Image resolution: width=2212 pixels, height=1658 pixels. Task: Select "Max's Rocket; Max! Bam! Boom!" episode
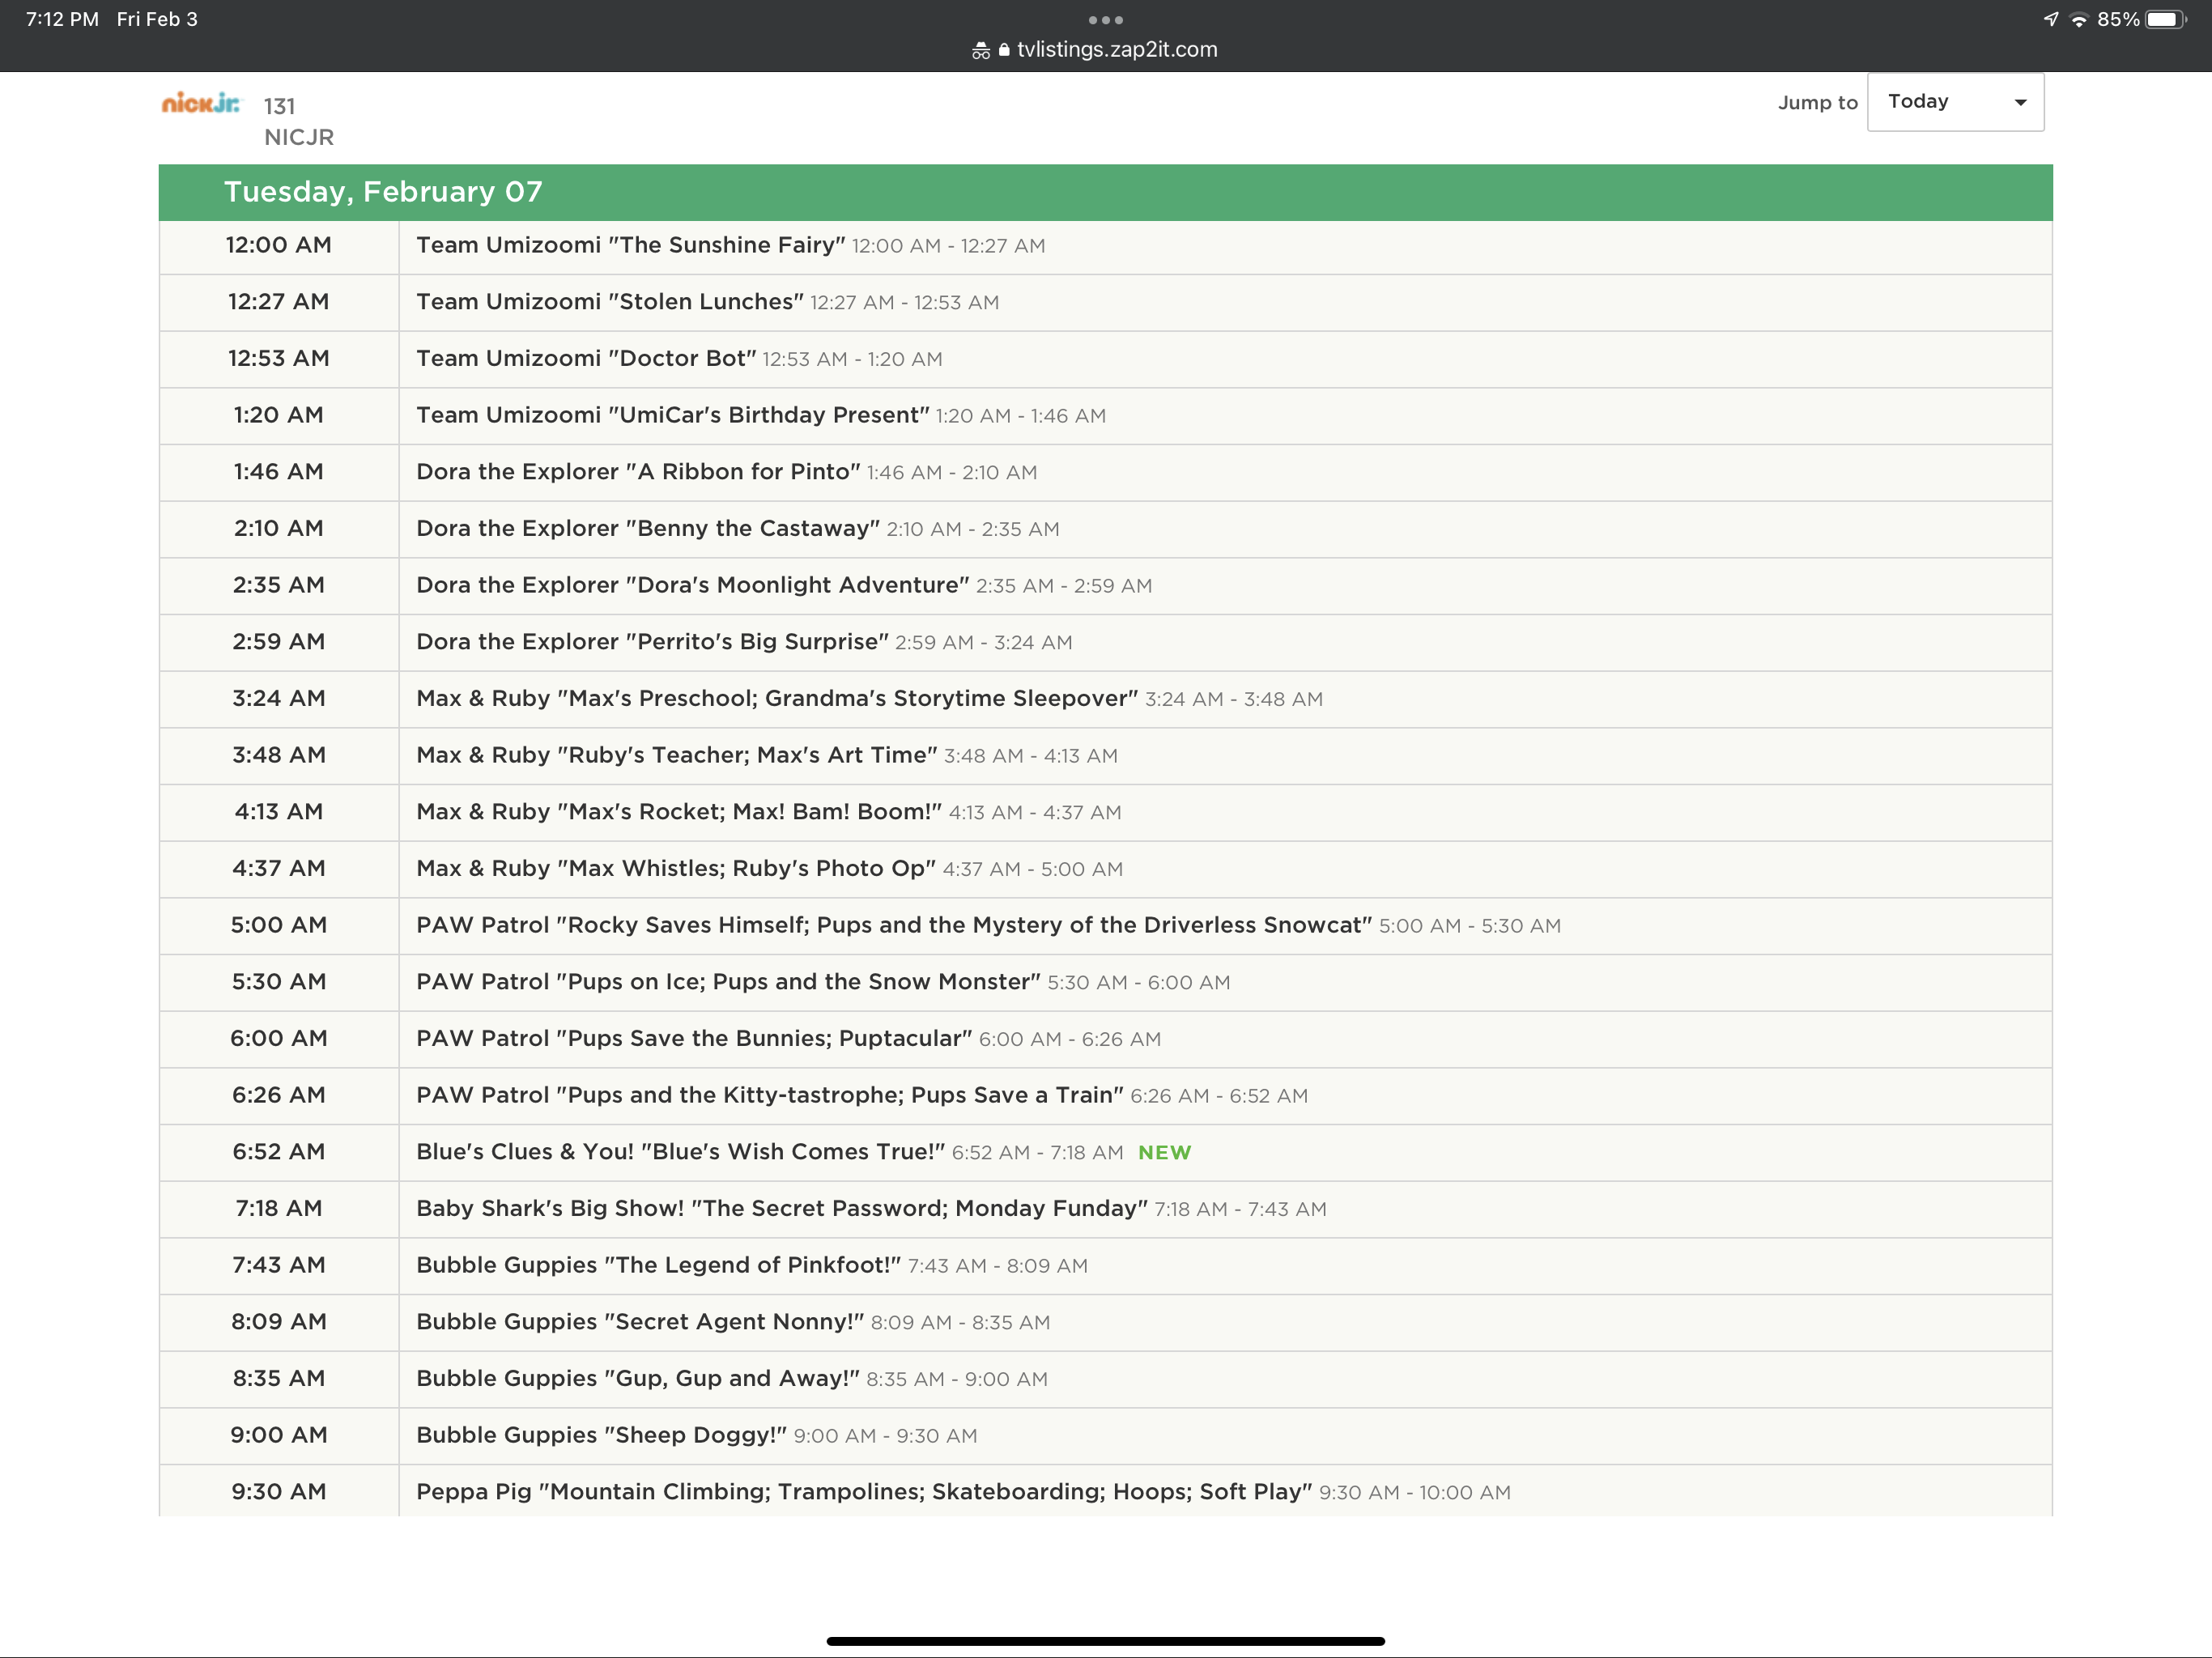pos(679,812)
